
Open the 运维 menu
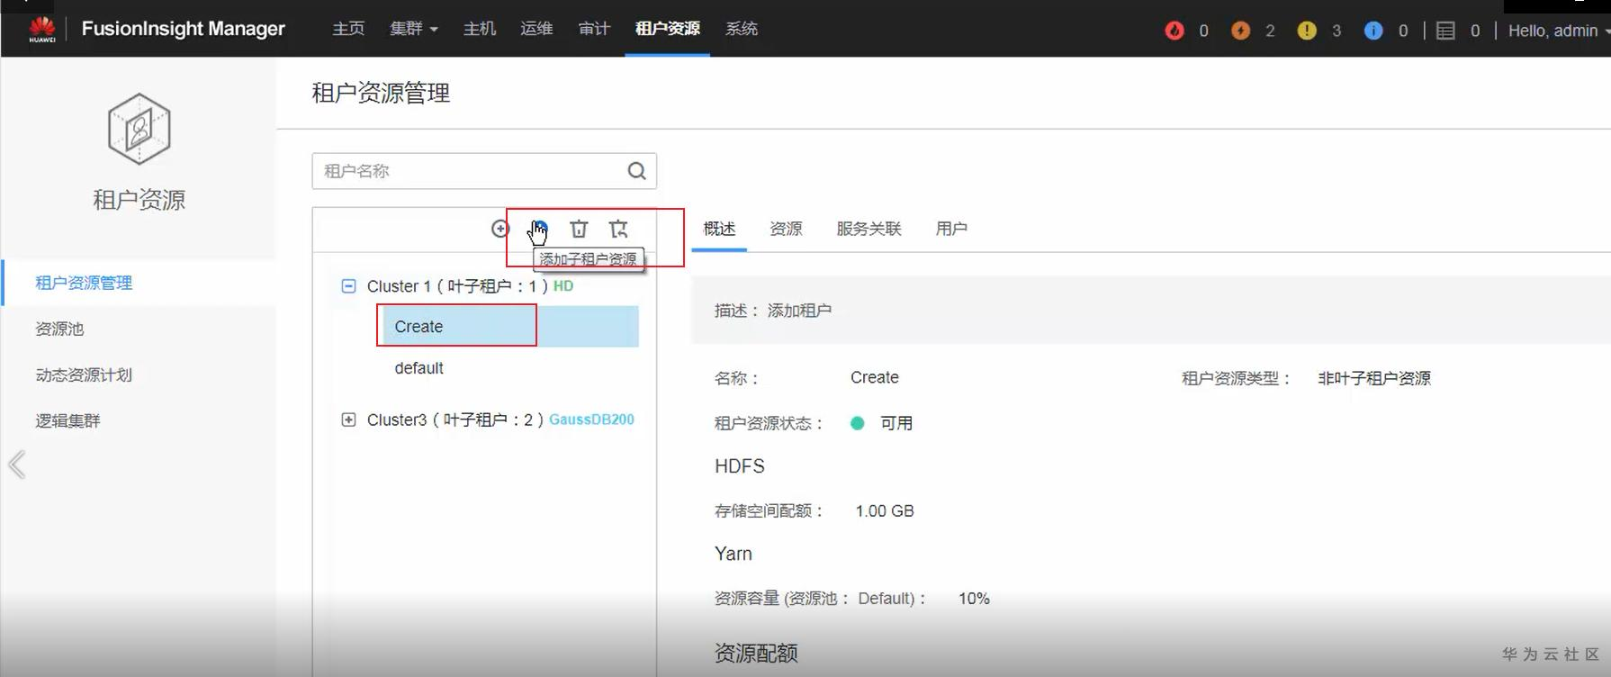click(536, 29)
